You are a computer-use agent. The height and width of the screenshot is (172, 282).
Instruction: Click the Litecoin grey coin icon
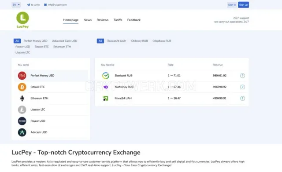(x=22, y=110)
